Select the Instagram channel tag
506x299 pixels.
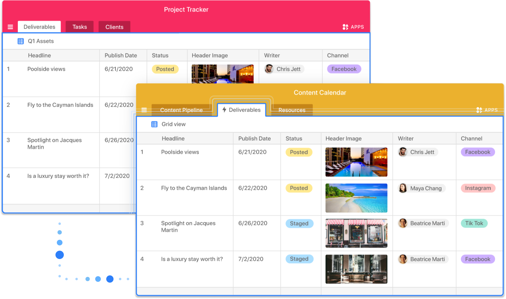click(478, 188)
